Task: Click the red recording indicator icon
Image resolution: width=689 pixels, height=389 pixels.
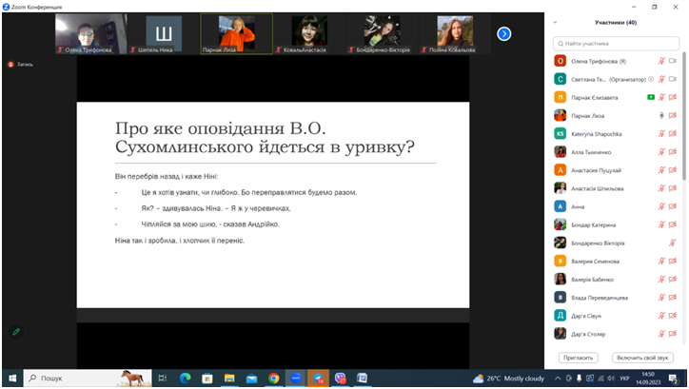Action: click(x=11, y=65)
